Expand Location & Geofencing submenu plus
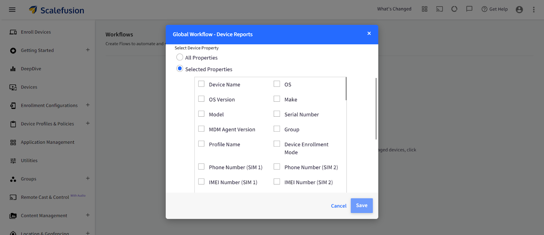The image size is (544, 235). tap(88, 233)
